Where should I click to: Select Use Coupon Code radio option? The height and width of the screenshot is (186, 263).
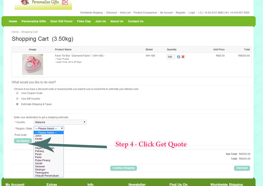pos(17,93)
